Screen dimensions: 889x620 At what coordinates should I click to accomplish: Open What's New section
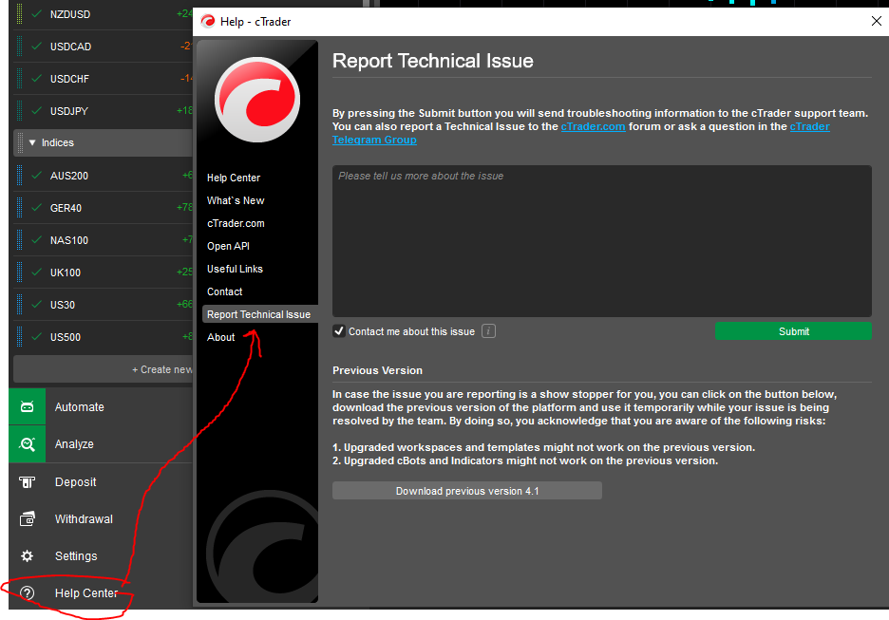click(236, 200)
